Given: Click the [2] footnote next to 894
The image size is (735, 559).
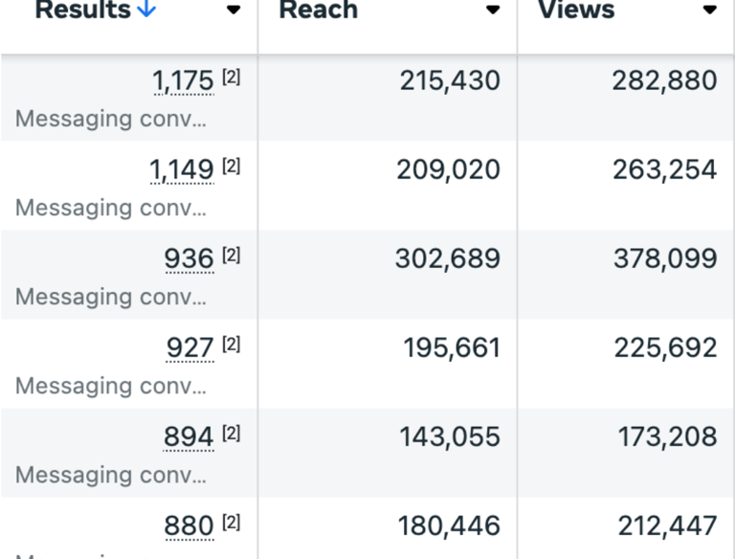Looking at the screenshot, I should click(231, 434).
